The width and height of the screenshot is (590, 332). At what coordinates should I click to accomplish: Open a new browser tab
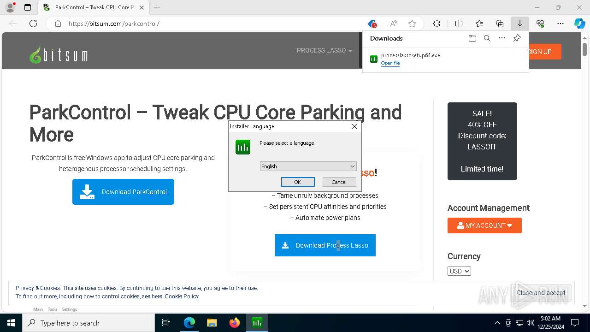pyautogui.click(x=157, y=7)
